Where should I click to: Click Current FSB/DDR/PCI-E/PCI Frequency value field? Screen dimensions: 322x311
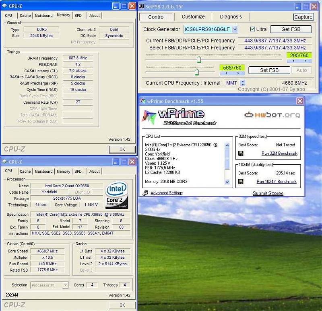point(275,41)
